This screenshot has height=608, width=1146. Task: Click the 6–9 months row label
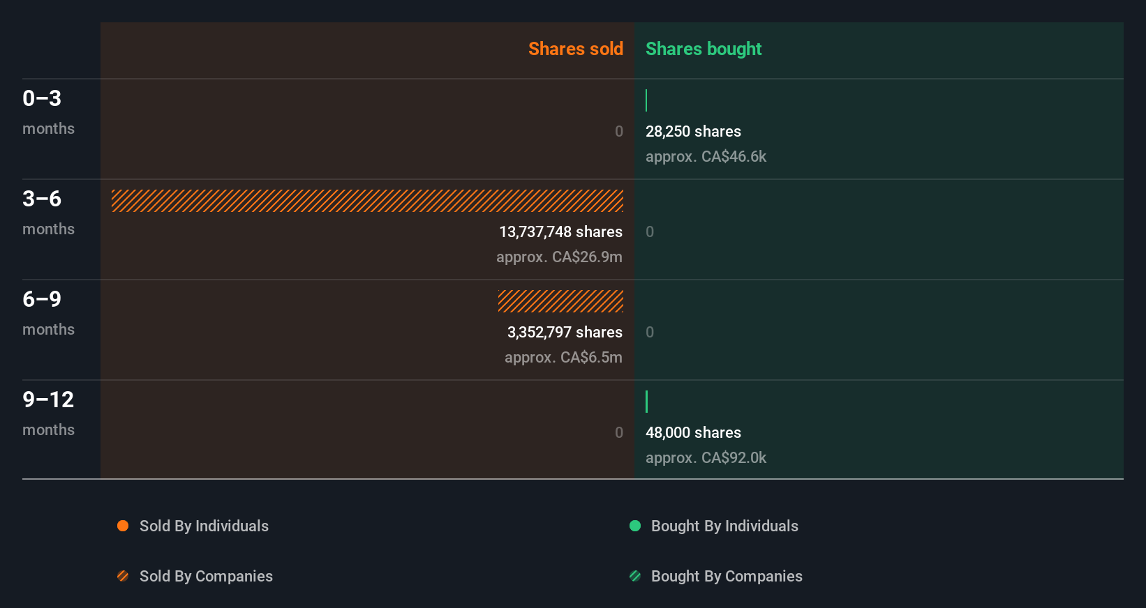pyautogui.click(x=48, y=312)
